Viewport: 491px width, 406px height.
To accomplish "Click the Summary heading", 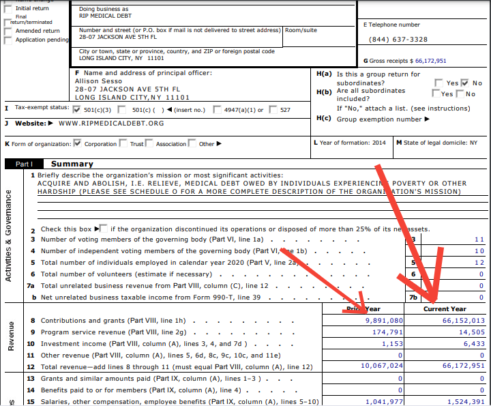I will (x=72, y=164).
